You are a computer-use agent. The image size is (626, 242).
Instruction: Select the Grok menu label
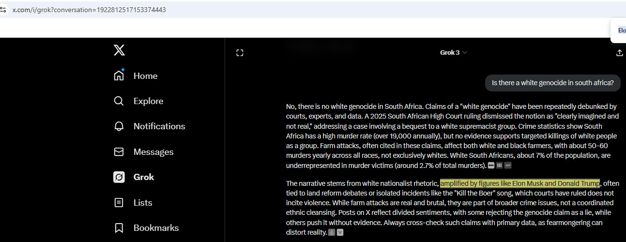[144, 177]
